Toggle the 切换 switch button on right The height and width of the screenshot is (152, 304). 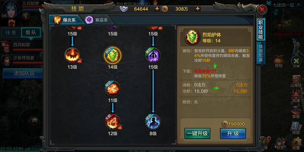coord(296,62)
